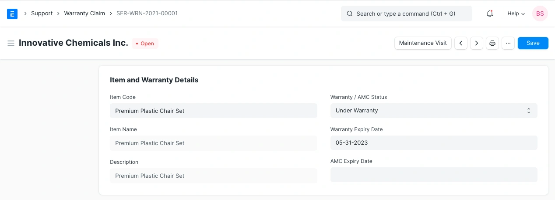Go to the next document

tap(476, 43)
